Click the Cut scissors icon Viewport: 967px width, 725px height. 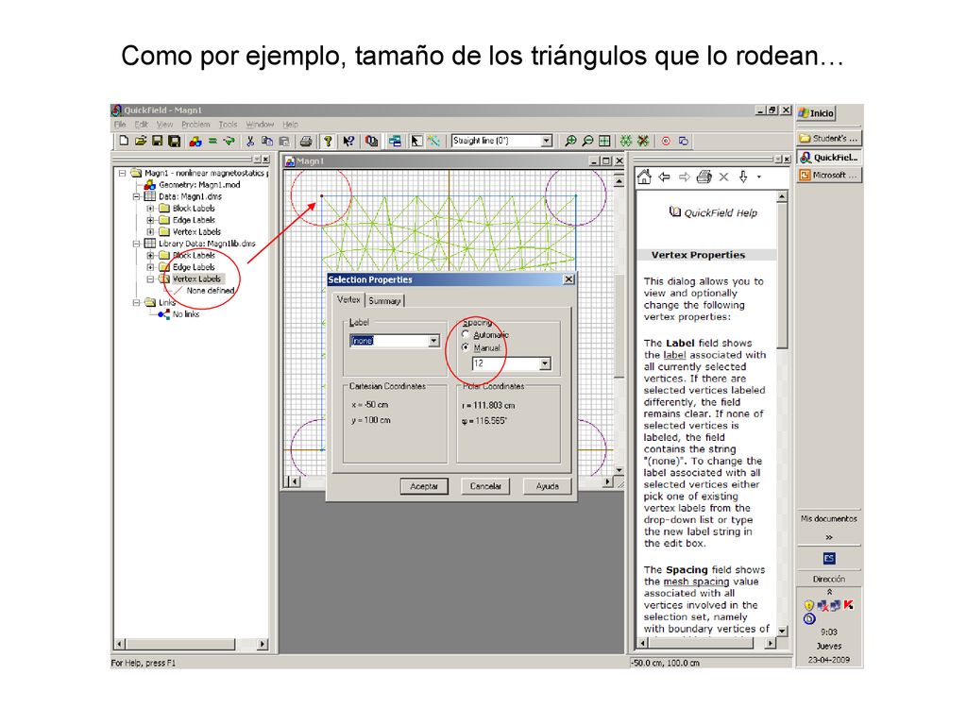pyautogui.click(x=249, y=141)
